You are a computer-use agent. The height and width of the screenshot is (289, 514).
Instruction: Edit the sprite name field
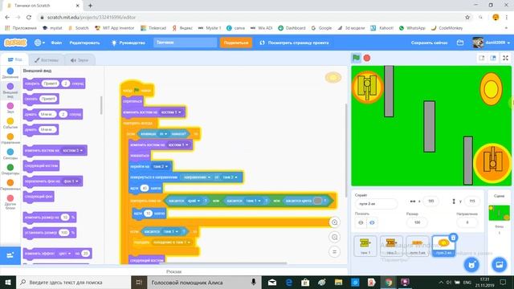pos(376,203)
